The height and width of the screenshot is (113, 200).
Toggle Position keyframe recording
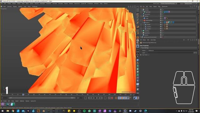119,98
